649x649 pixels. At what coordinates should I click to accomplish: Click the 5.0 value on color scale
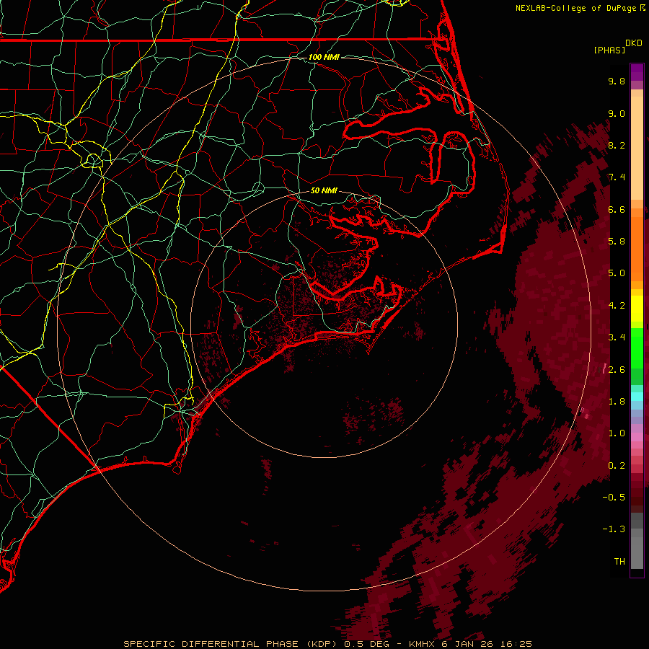pos(617,273)
